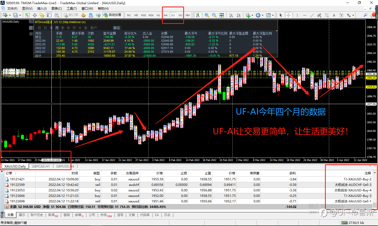
Task: Select the Fibonacci retracement tool
Action: click(327, 15)
